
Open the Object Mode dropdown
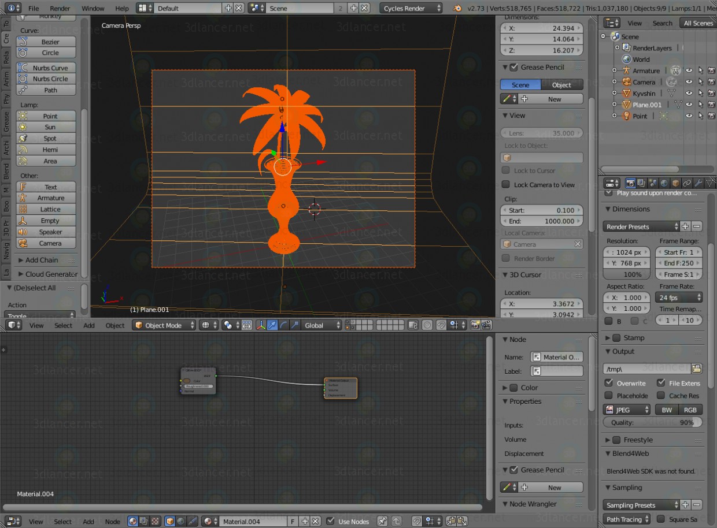pos(164,325)
